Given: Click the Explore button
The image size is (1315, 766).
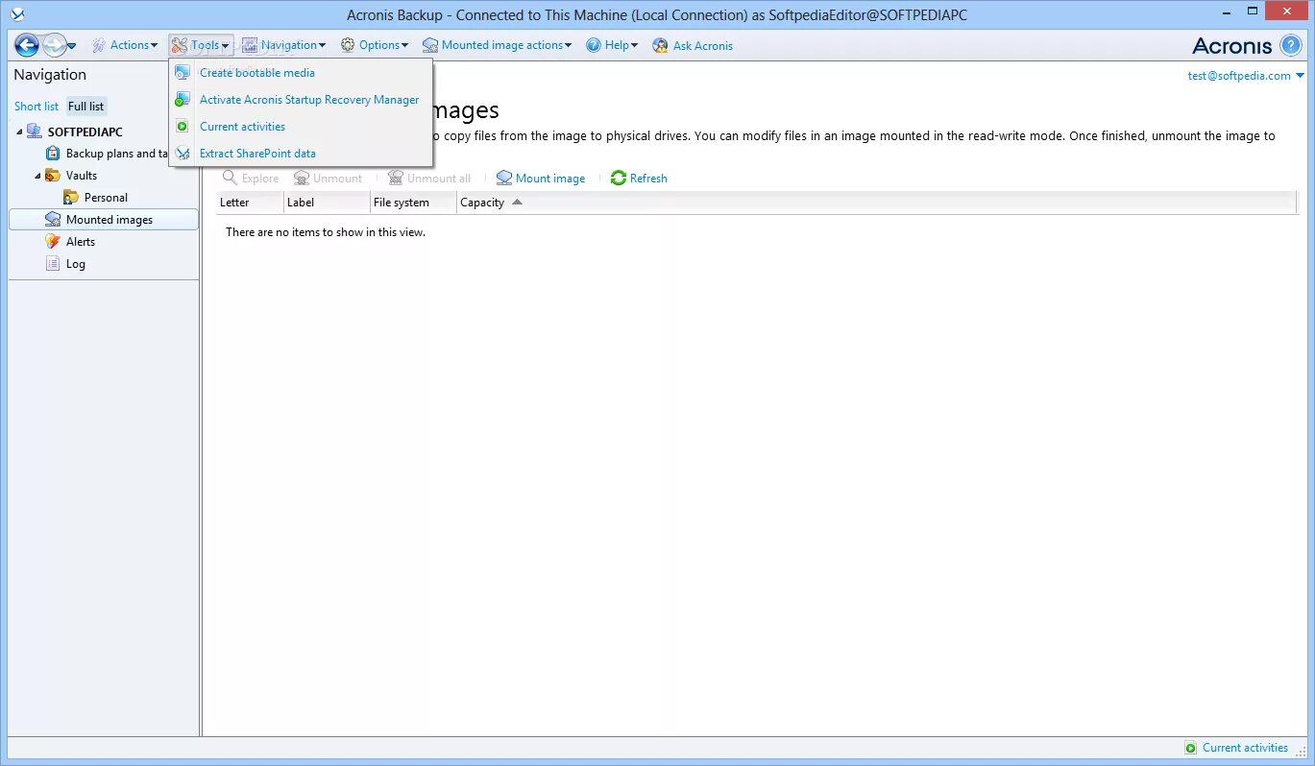Looking at the screenshot, I should pos(251,179).
